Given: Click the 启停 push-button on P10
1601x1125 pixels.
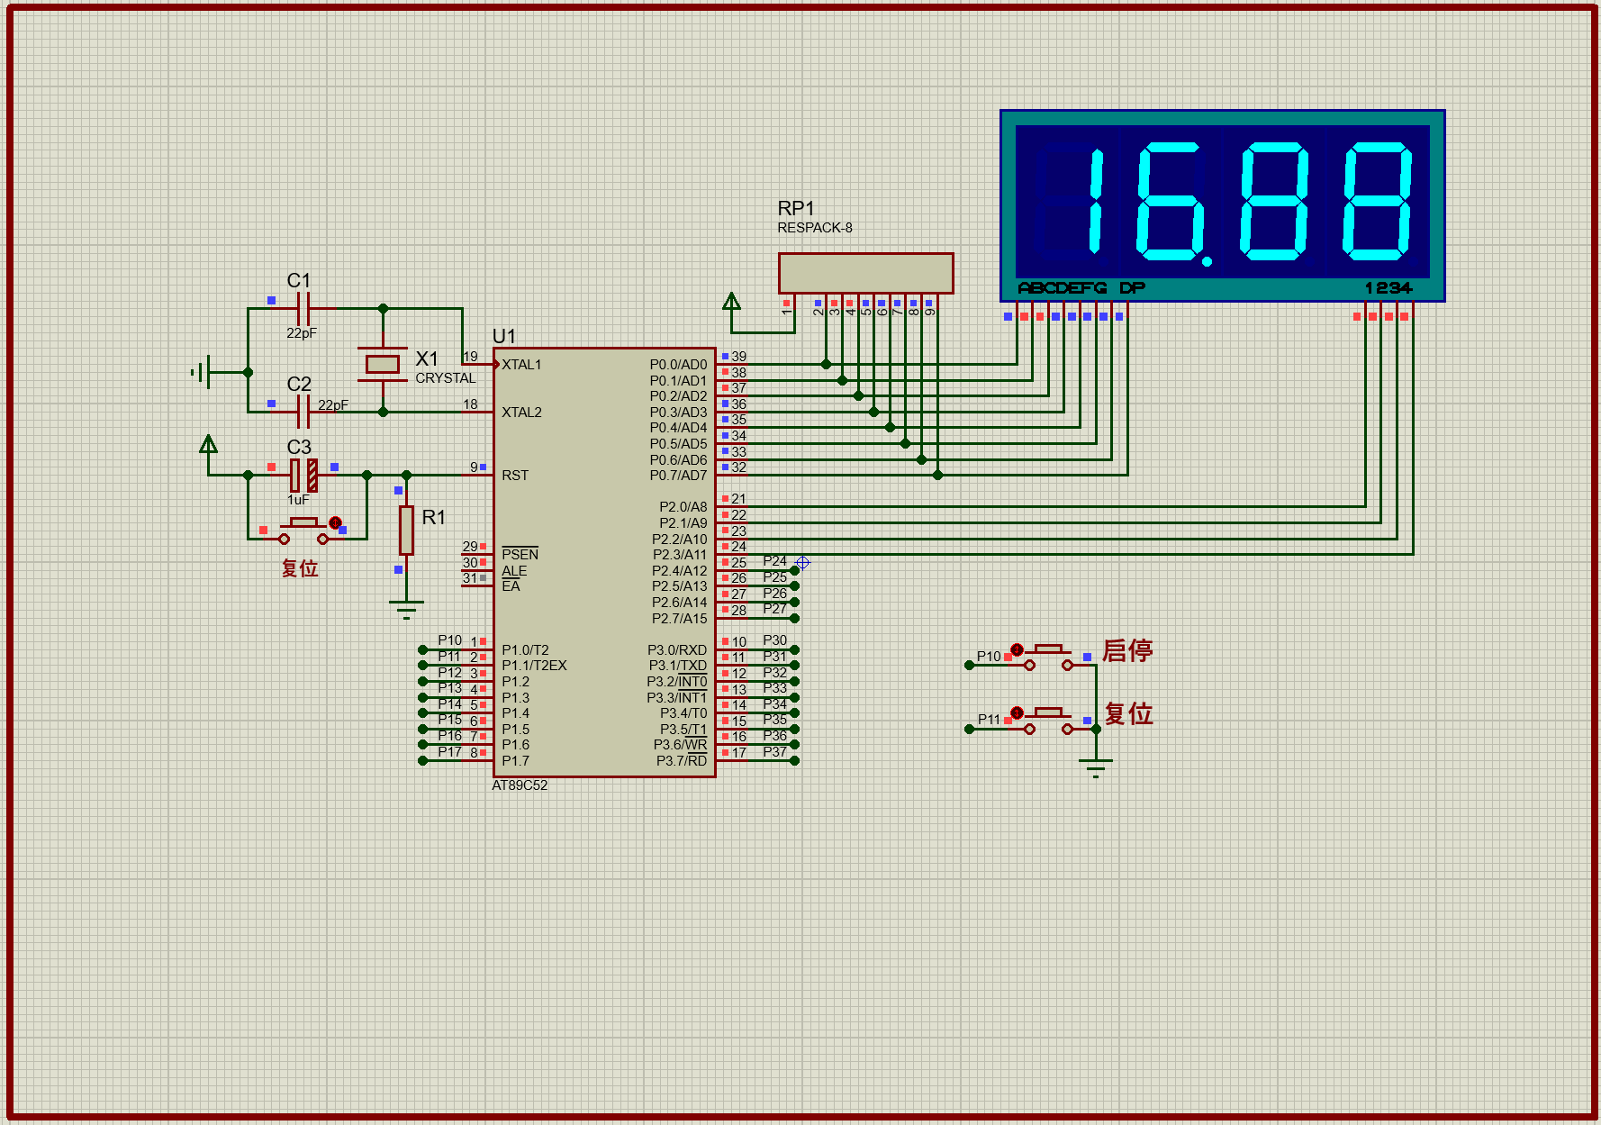Looking at the screenshot, I should pos(1048,658).
